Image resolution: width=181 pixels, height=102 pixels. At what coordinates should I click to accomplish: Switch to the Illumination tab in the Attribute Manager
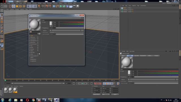click(143, 56)
